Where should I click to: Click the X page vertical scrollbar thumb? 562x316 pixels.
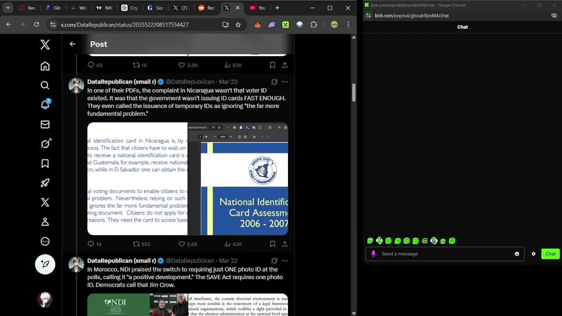point(354,93)
